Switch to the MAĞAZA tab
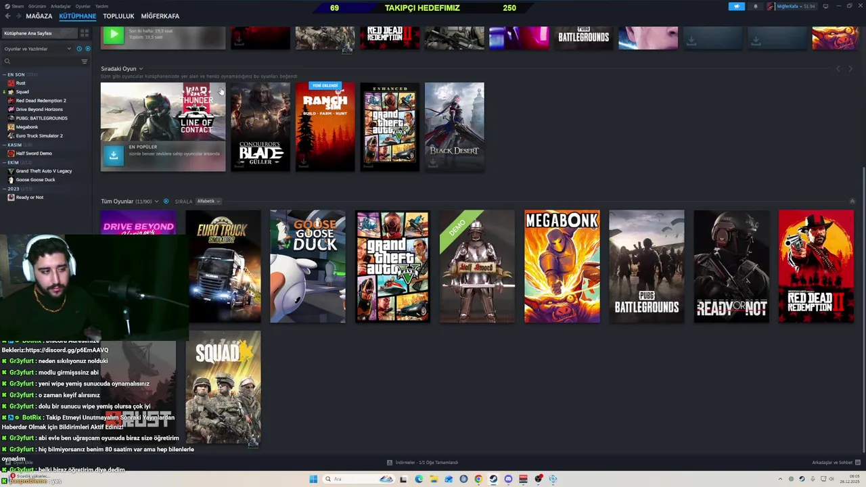866x487 pixels. (x=39, y=16)
